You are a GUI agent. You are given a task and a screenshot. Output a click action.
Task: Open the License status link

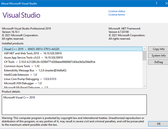117,11
